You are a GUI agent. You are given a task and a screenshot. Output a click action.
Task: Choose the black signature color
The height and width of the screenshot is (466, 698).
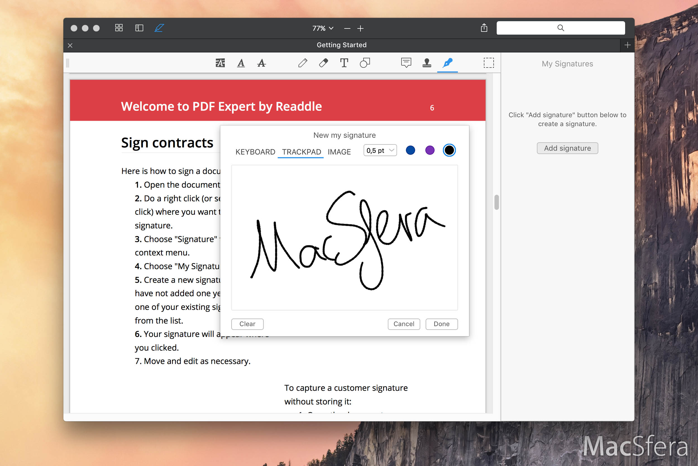pyautogui.click(x=449, y=150)
